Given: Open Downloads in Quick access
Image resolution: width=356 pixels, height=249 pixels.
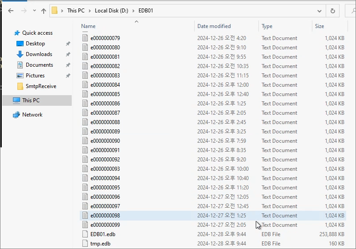Looking at the screenshot, I should click(39, 54).
